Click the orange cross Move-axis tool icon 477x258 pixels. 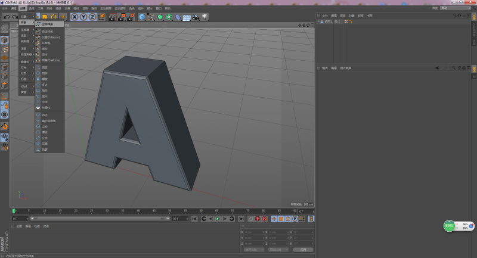(63, 17)
